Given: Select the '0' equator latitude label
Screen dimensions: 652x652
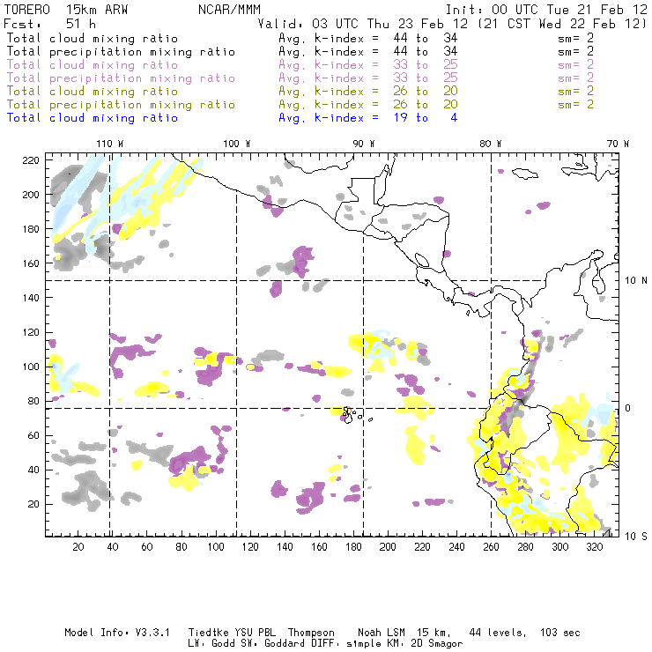Looking at the screenshot, I should 628,408.
